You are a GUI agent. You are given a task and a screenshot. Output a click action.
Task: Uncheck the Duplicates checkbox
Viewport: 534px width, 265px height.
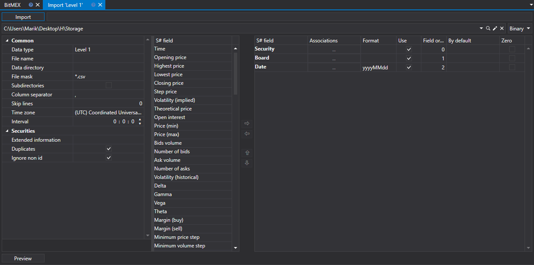(109, 149)
